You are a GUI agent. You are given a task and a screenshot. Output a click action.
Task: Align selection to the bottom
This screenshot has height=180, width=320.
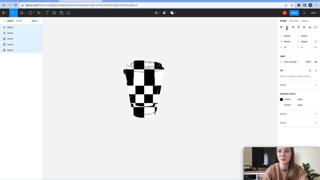pyautogui.click(x=310, y=27)
